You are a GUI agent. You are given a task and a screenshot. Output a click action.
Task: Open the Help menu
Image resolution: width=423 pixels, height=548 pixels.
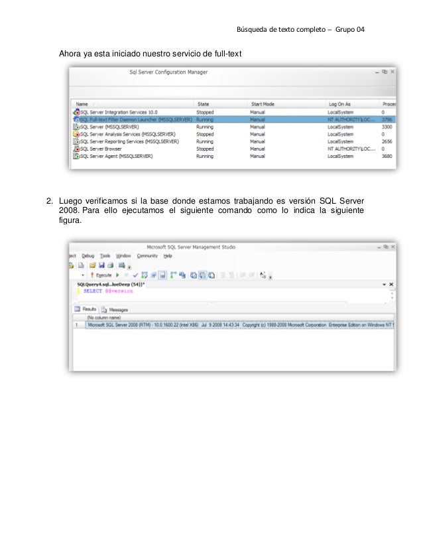pos(168,256)
